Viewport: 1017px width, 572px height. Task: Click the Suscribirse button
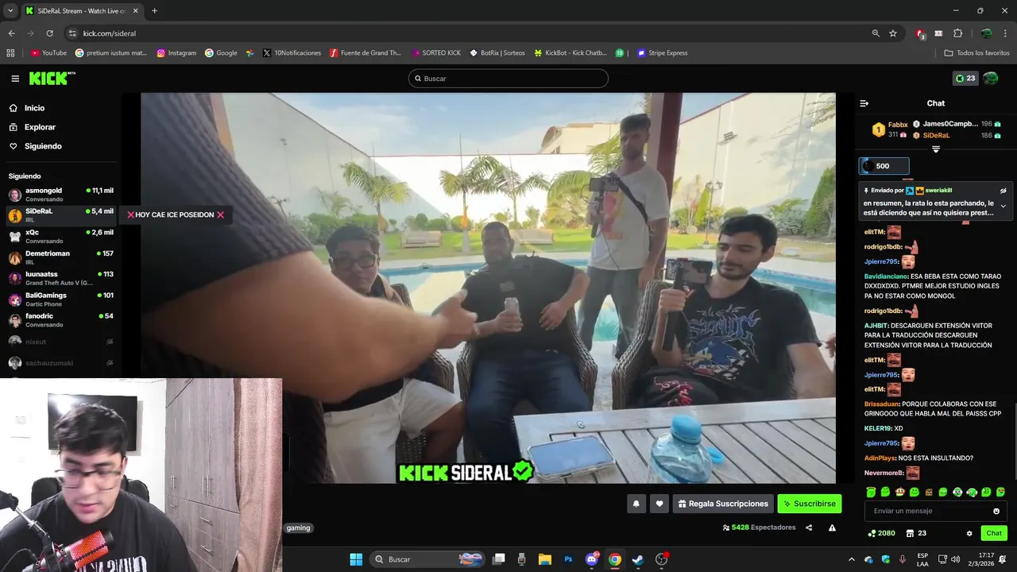coord(809,504)
